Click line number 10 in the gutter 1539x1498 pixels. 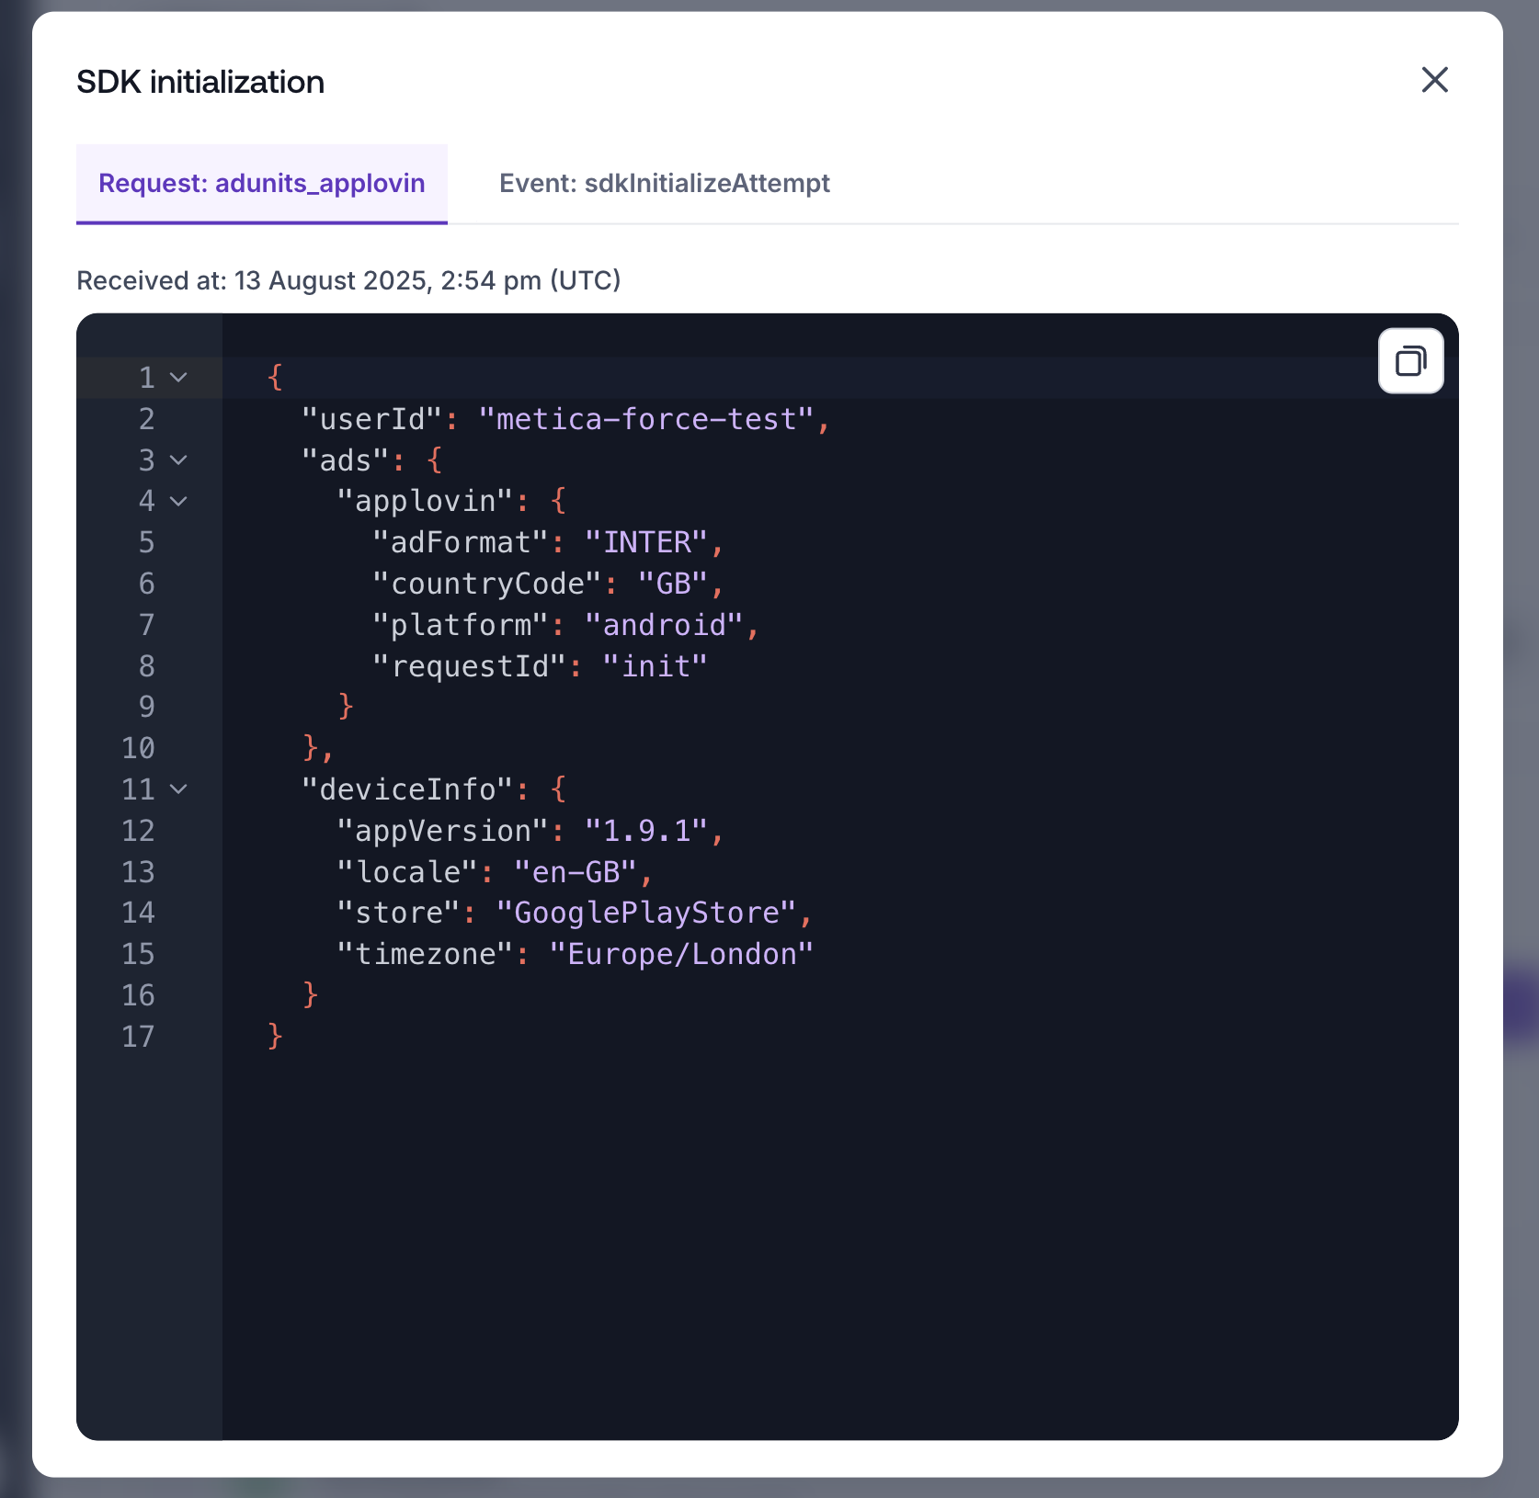138,748
